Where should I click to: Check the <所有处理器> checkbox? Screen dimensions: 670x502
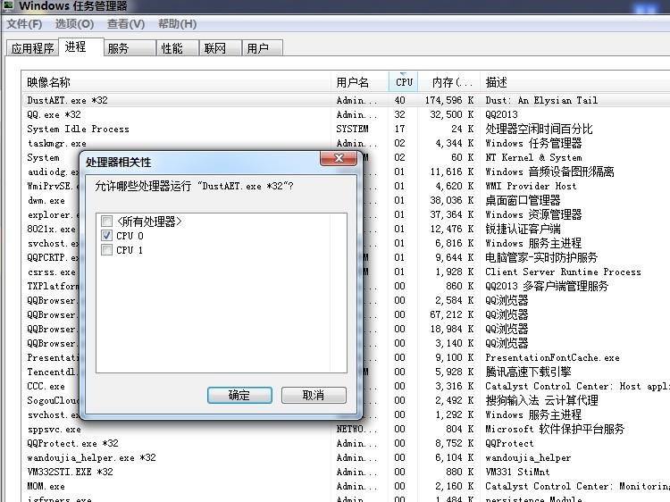coord(107,221)
